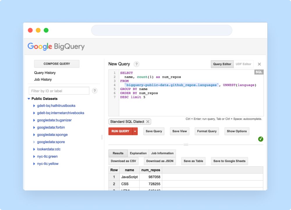Click the Save Query button

[x=154, y=131]
